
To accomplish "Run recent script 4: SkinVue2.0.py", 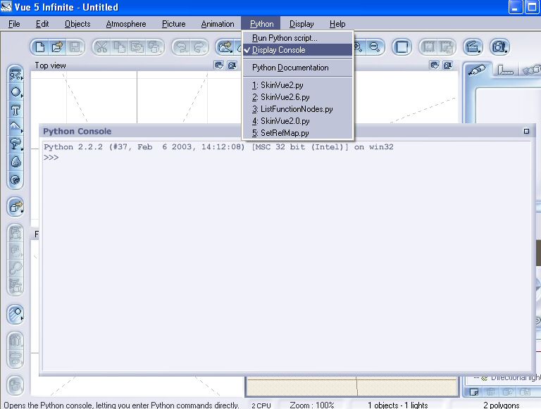I will pyautogui.click(x=297, y=121).
